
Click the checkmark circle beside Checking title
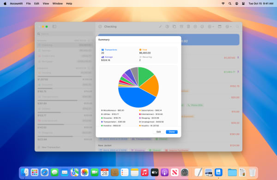[x=100, y=27]
